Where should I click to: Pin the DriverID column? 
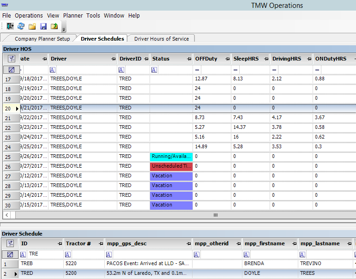point(146,59)
